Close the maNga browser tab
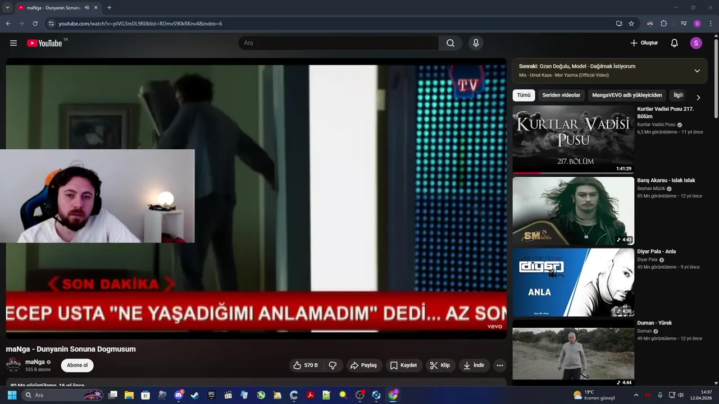This screenshot has height=404, width=719. tap(95, 8)
